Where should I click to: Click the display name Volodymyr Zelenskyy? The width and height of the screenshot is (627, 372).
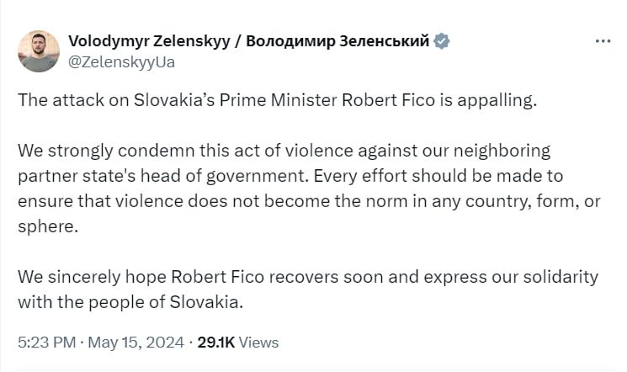[x=153, y=40]
